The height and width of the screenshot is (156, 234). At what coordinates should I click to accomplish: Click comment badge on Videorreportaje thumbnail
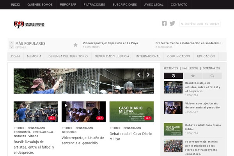(100, 118)
